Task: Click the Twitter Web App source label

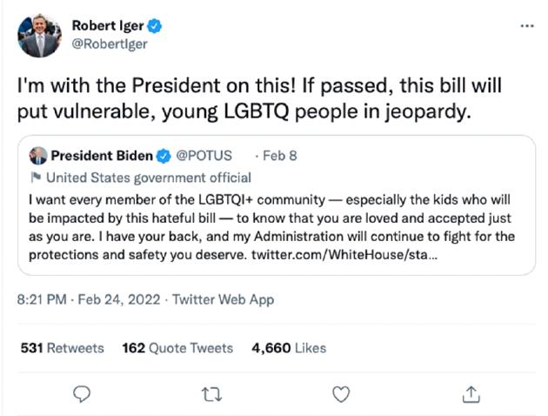Action: pyautogui.click(x=223, y=299)
